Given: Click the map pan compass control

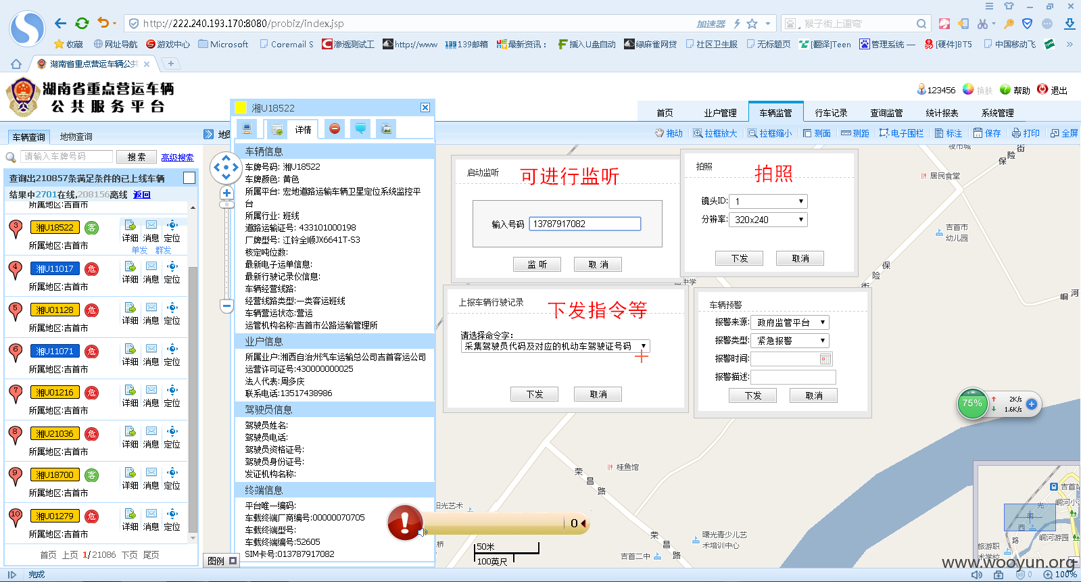Looking at the screenshot, I should [226, 168].
